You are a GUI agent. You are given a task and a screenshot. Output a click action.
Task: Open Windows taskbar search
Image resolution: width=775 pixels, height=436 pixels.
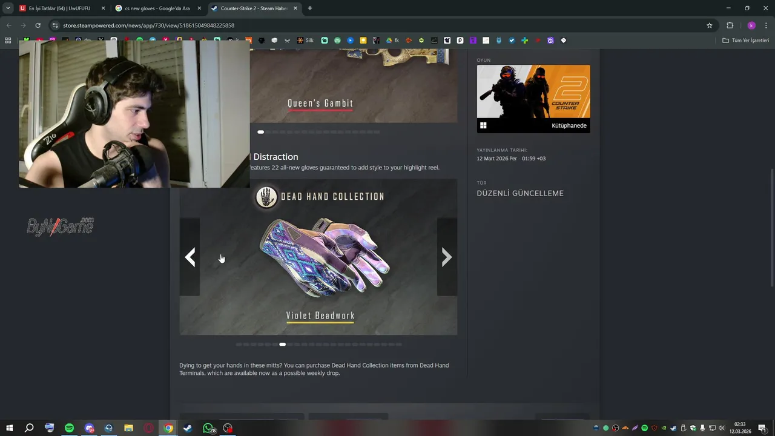click(x=29, y=428)
